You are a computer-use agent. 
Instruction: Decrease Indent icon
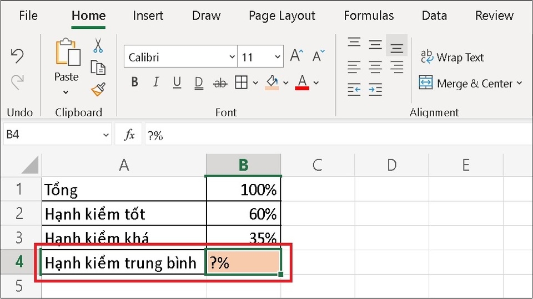[354, 90]
